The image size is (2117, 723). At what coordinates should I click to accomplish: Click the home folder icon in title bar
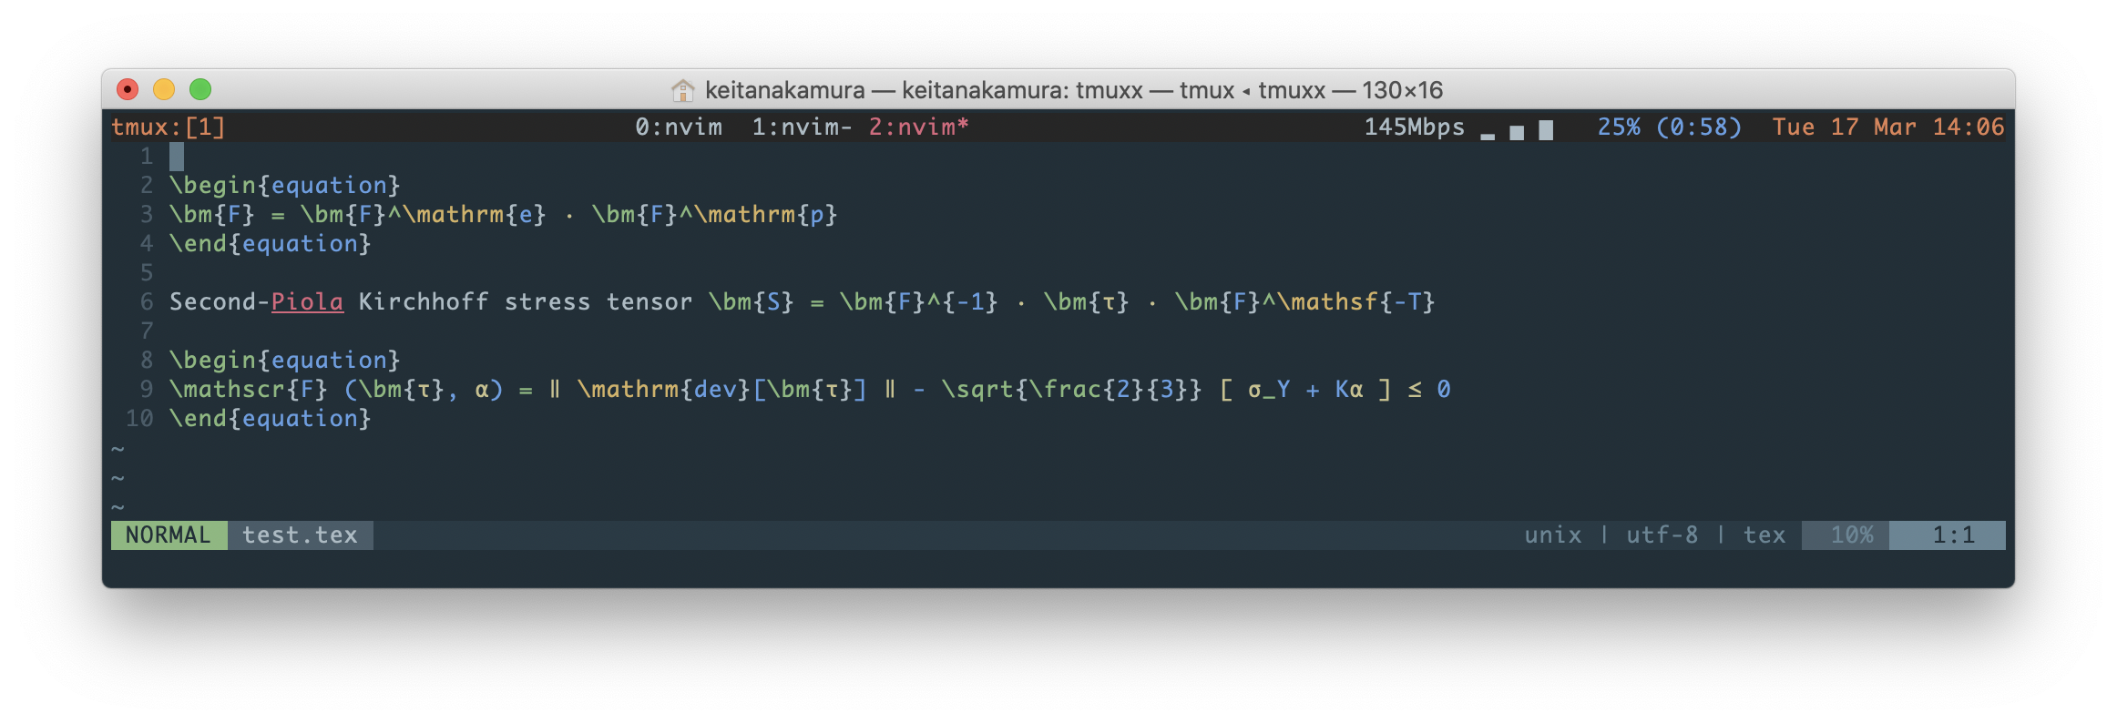click(682, 90)
